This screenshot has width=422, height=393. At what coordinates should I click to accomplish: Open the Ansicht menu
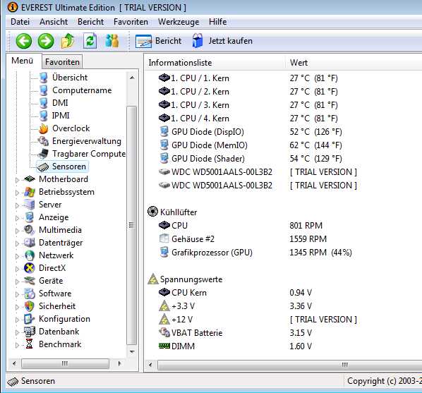pos(54,22)
